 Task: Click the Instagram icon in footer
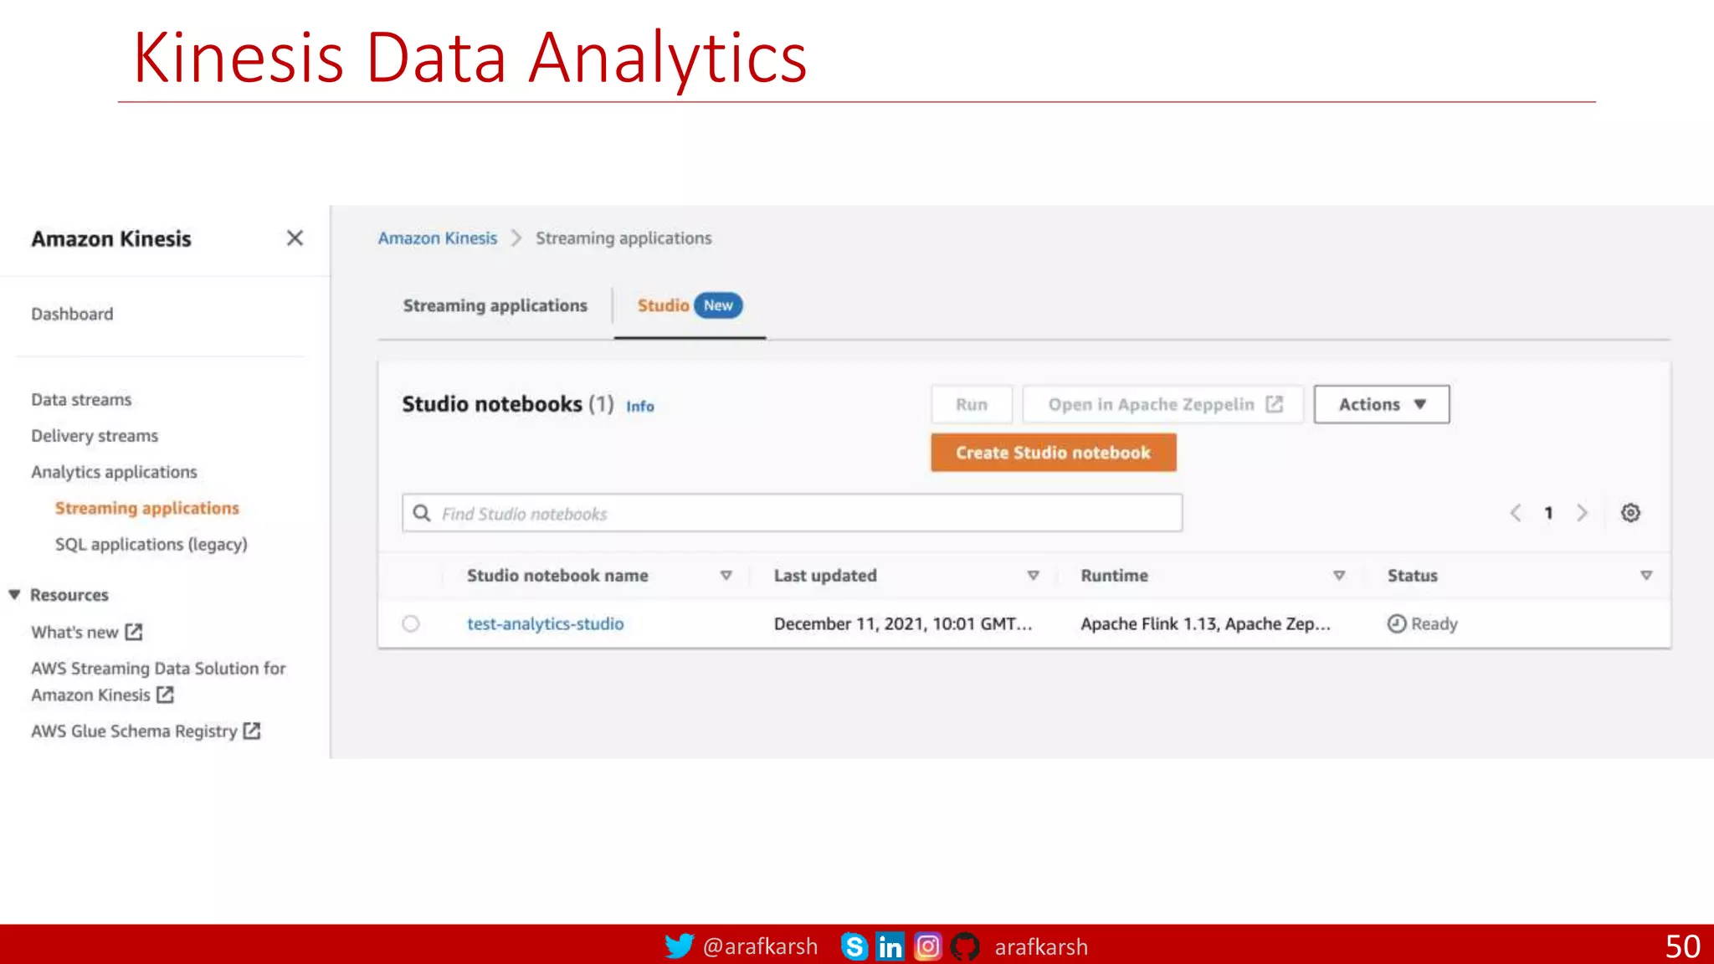(927, 946)
